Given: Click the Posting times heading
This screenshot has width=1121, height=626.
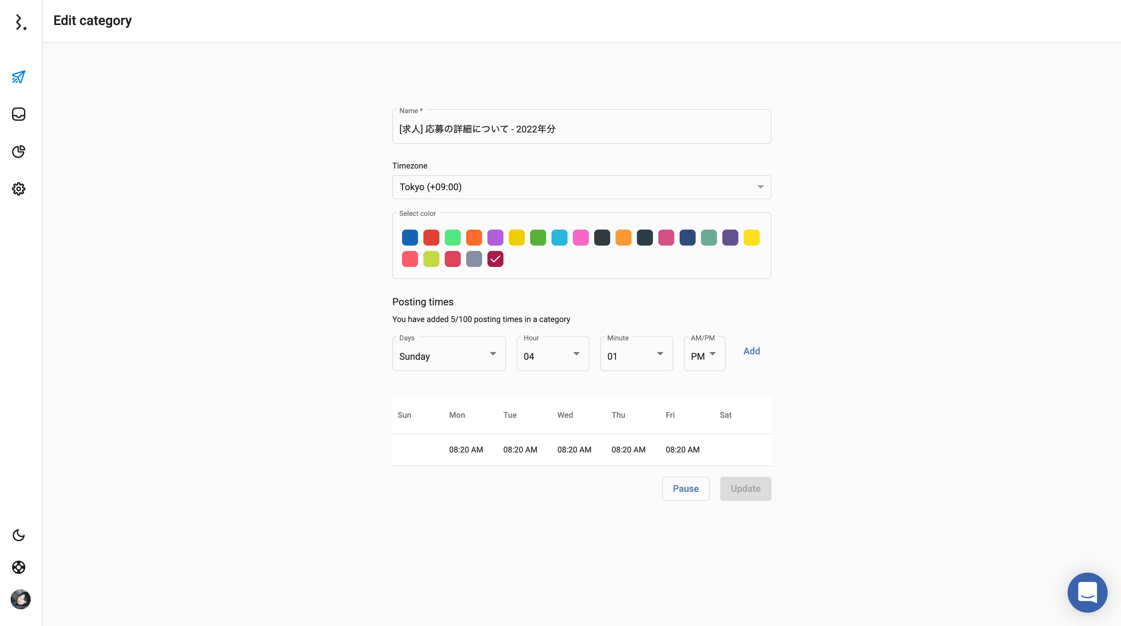Looking at the screenshot, I should point(423,302).
